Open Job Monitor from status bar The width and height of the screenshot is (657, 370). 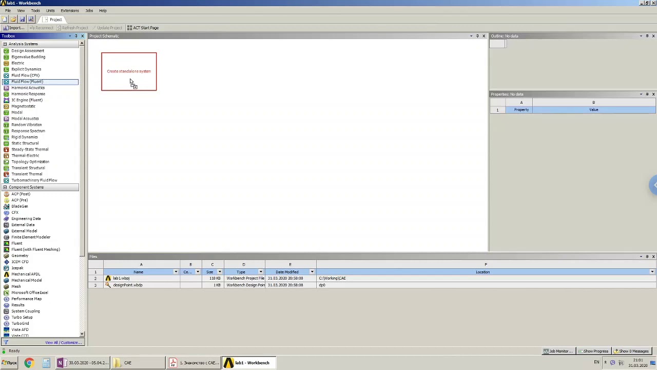[x=557, y=351]
